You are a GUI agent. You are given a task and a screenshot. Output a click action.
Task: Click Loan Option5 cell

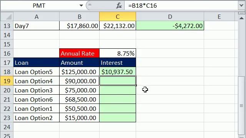[37, 72]
